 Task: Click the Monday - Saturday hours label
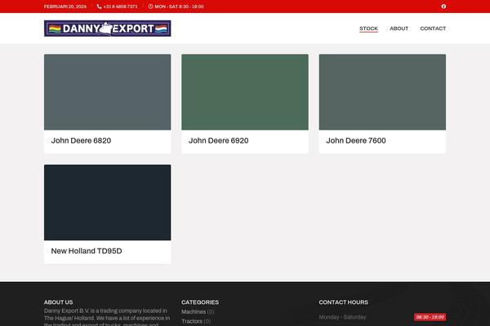(342, 317)
